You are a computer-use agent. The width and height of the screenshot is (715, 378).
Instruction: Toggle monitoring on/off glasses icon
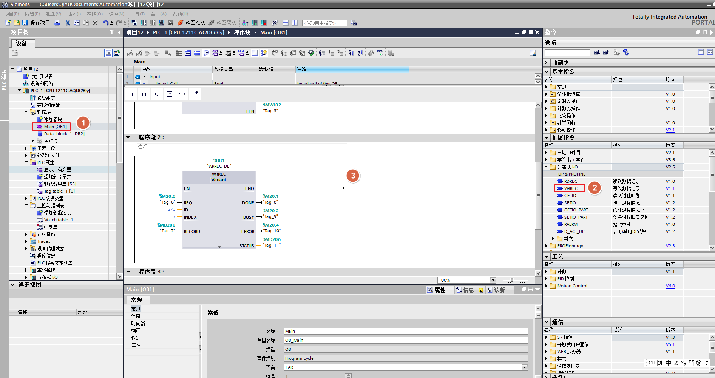(380, 53)
